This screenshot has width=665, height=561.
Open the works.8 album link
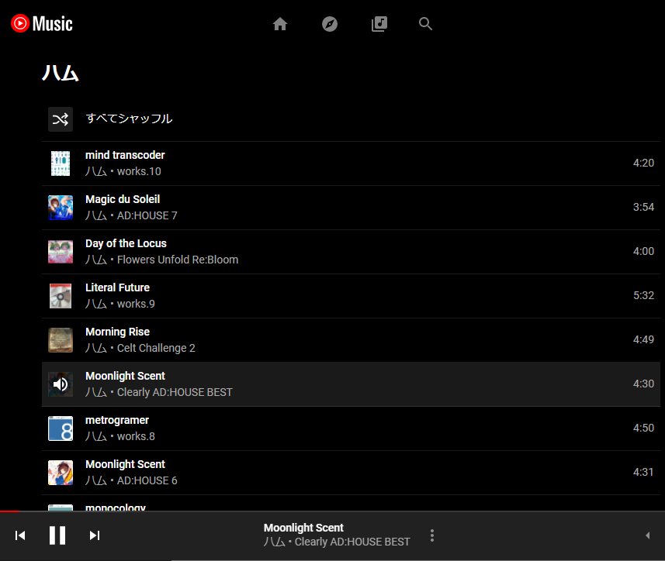point(136,436)
